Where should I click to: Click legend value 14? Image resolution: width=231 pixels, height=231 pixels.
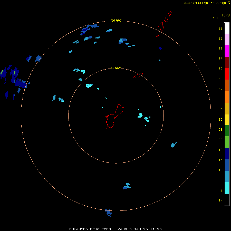pos(220,160)
